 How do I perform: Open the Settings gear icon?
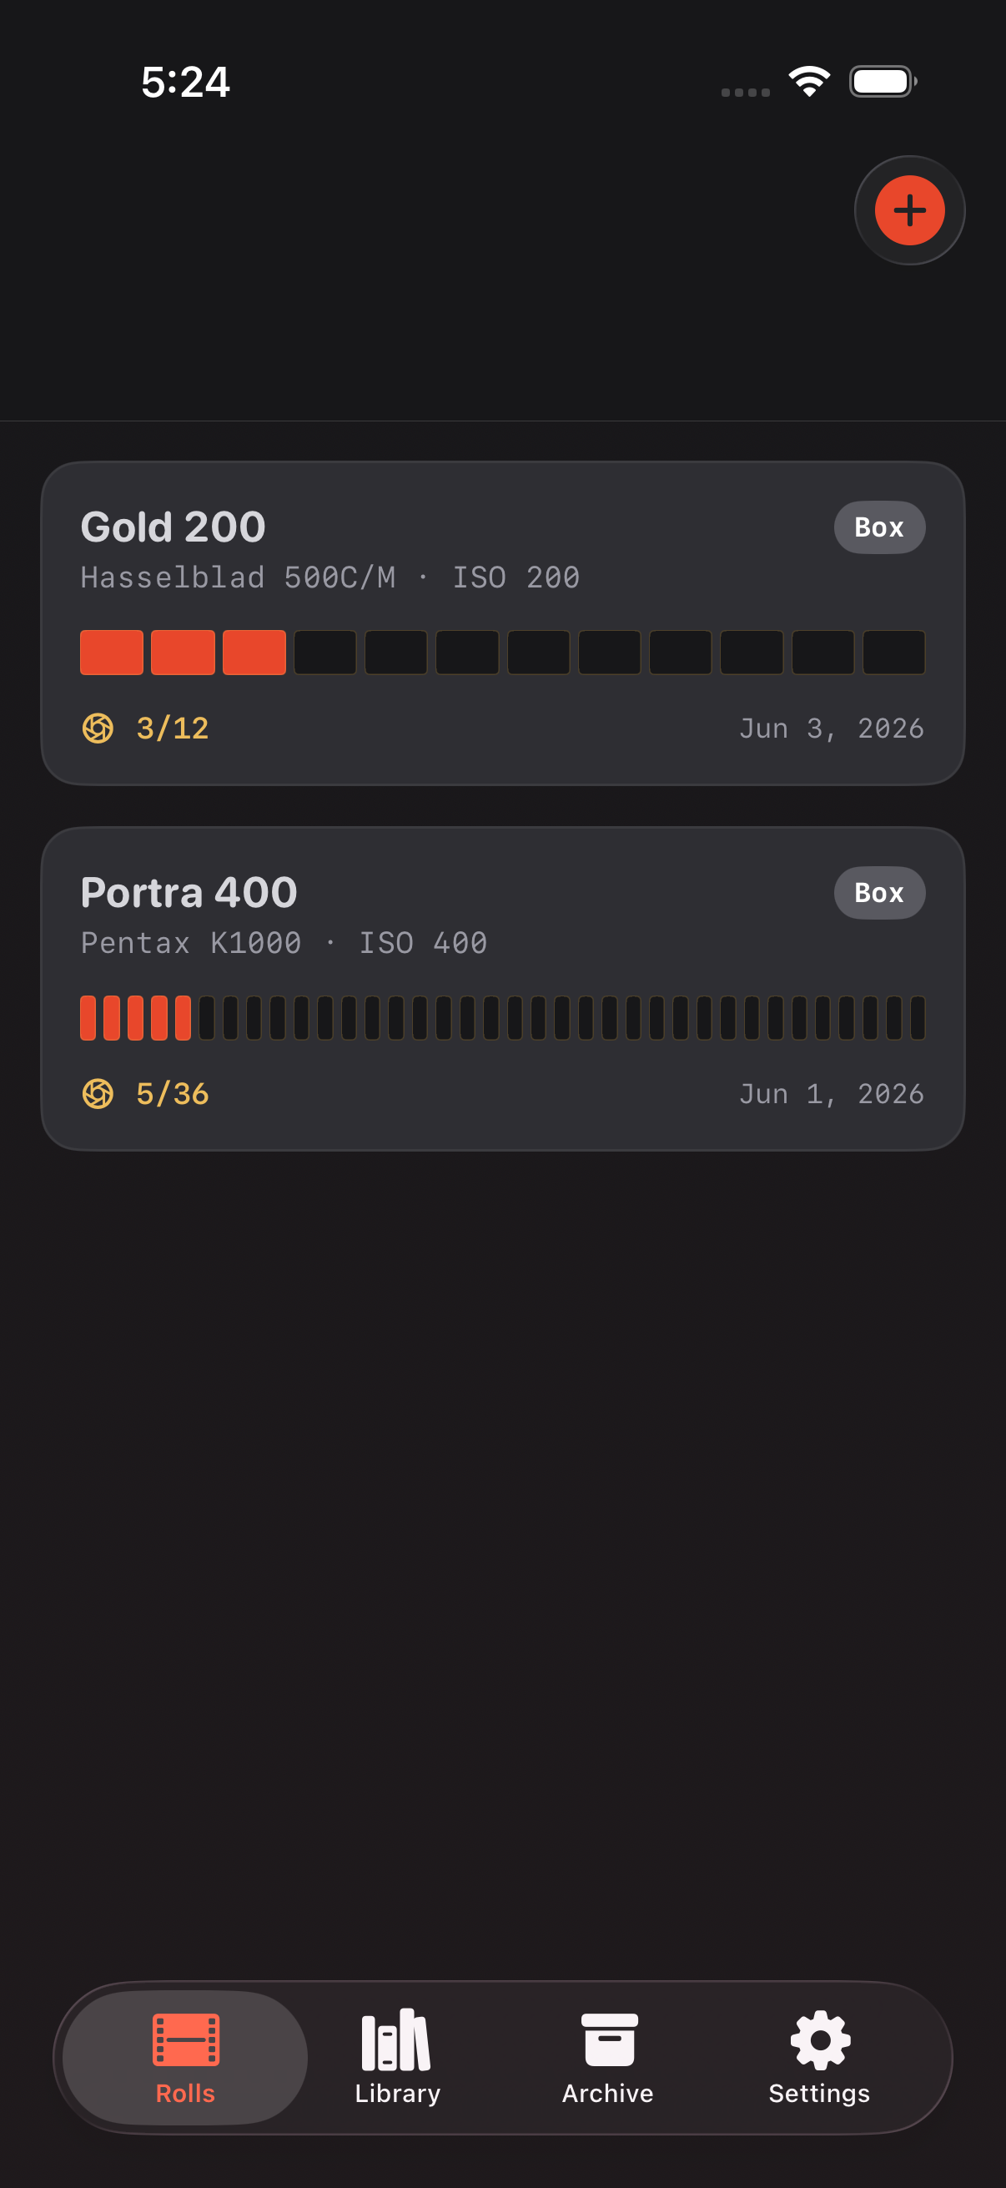pyautogui.click(x=820, y=2039)
